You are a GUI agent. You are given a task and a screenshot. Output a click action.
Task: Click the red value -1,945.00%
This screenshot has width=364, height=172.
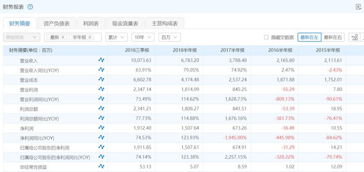tap(235, 138)
